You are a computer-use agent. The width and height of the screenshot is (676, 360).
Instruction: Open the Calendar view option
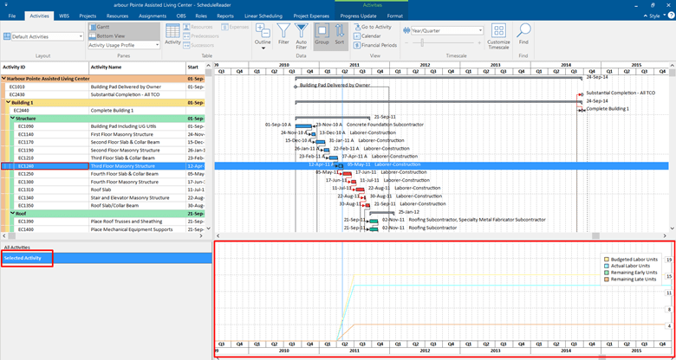(x=367, y=35)
